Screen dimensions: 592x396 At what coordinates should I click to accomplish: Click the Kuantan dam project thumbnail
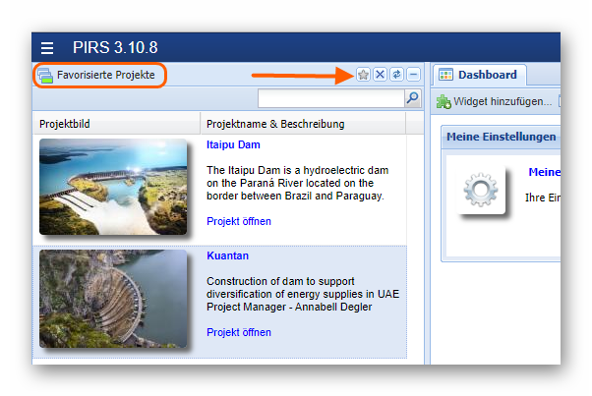click(x=113, y=298)
